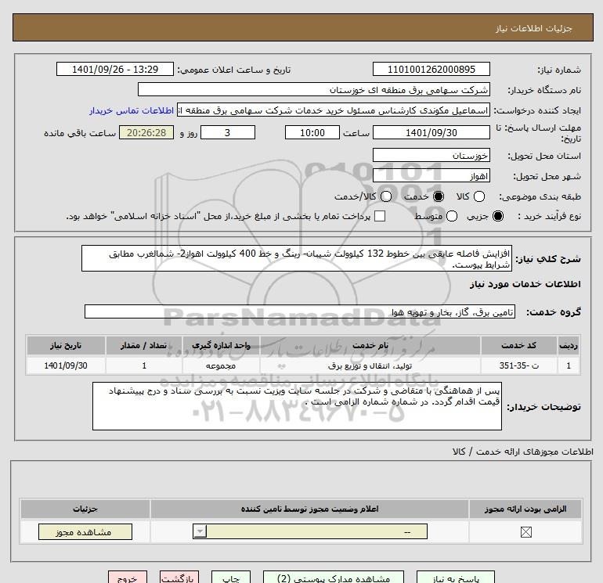This screenshot has width=603, height=583.
Task: Choose the جزیی purchase type
Action: click(x=497, y=216)
